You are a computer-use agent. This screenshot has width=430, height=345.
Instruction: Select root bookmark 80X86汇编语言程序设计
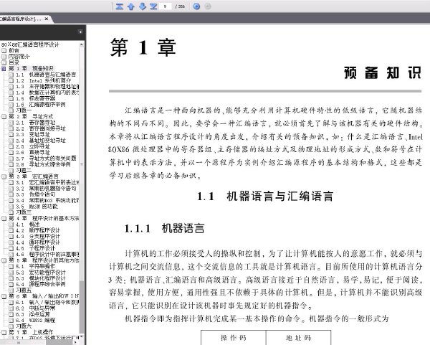pyautogui.click(x=30, y=44)
